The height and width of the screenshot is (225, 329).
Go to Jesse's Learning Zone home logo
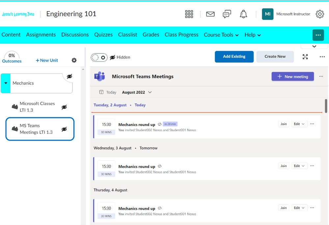(18, 14)
